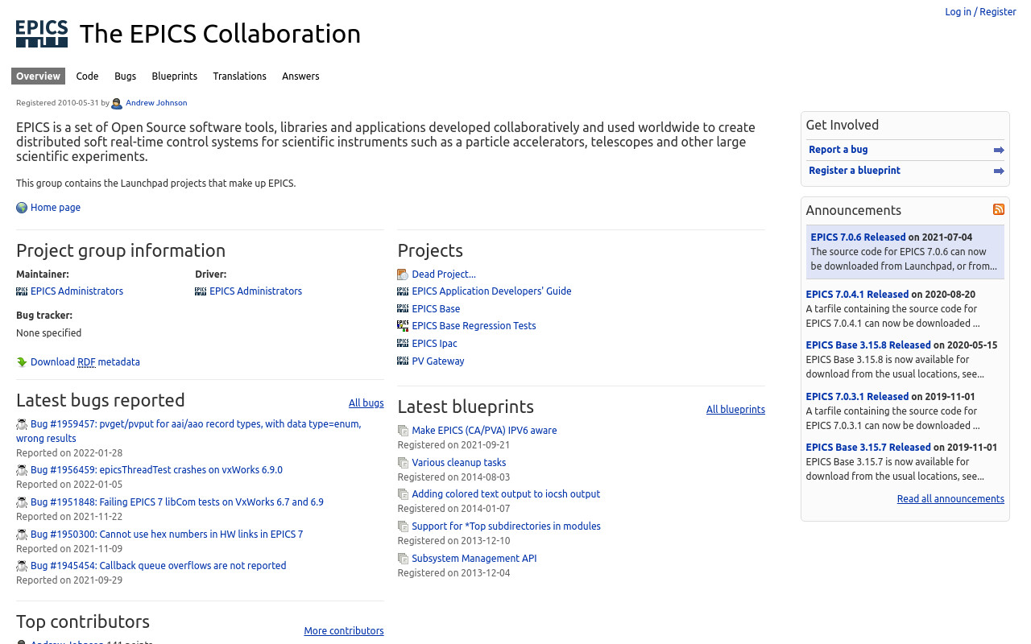Click the bug icon for Bug #1950300
The height and width of the screenshot is (644, 1031).
pyautogui.click(x=22, y=535)
